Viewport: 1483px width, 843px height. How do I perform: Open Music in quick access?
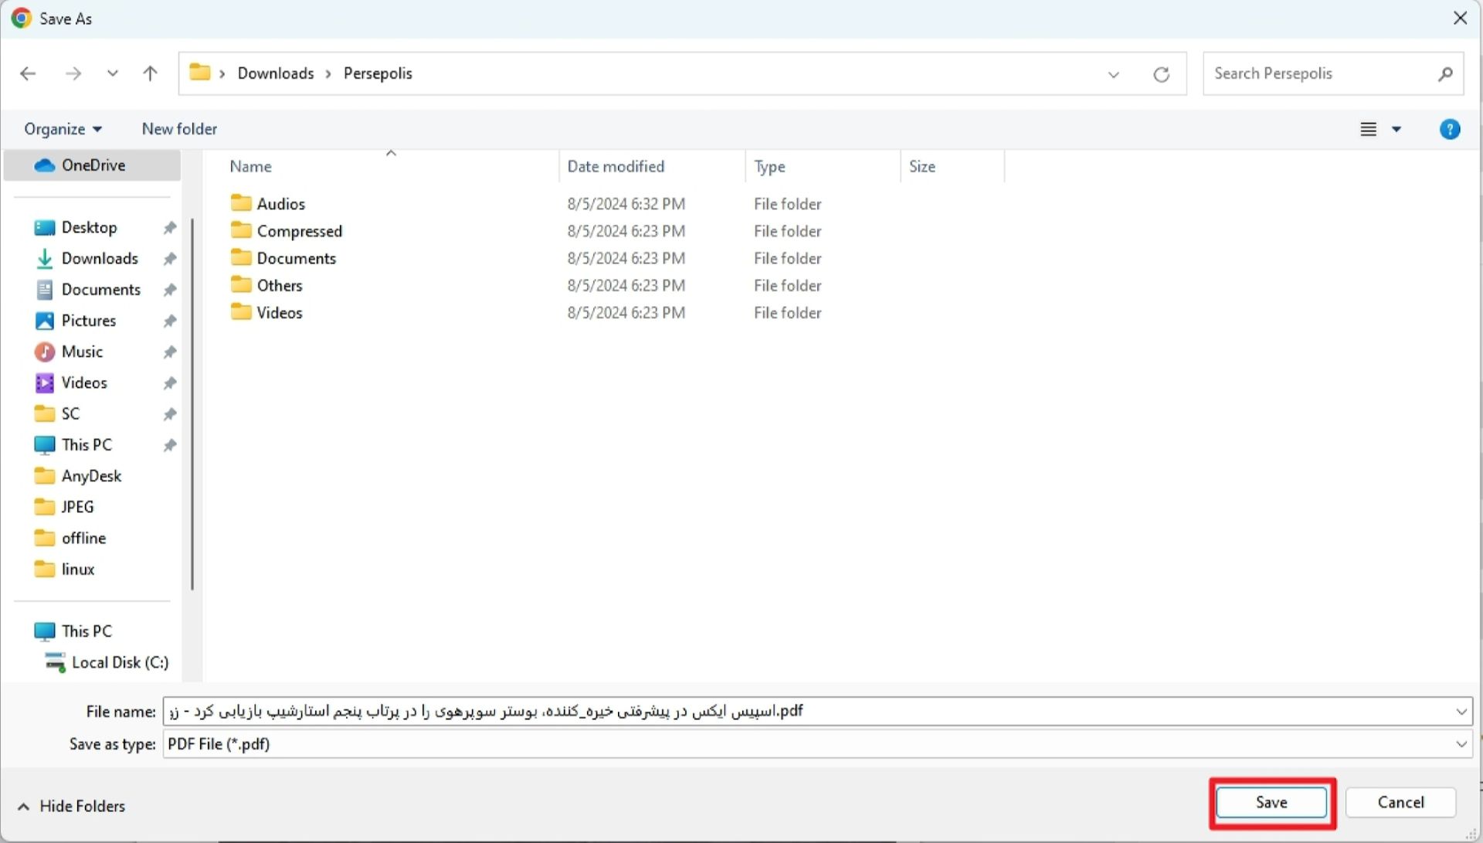click(82, 352)
